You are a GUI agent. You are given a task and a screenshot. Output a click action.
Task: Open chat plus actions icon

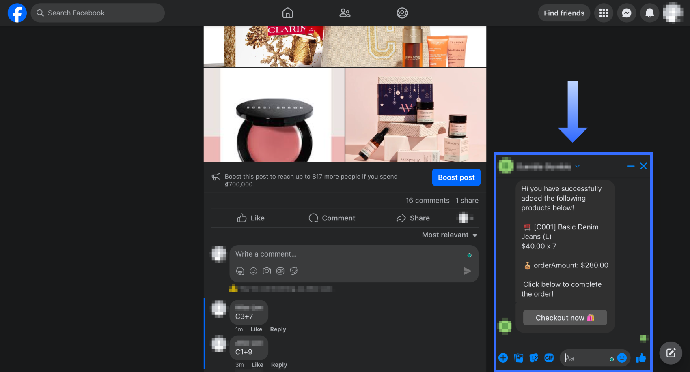coord(503,358)
